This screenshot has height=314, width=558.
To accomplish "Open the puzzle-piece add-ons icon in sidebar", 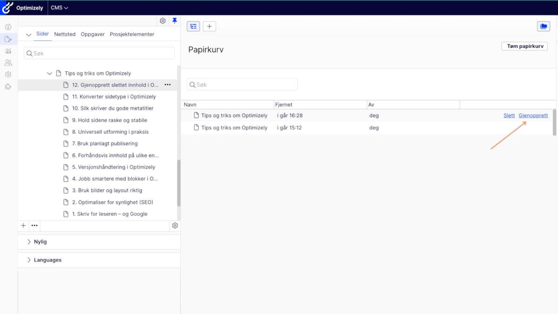I will click(8, 87).
